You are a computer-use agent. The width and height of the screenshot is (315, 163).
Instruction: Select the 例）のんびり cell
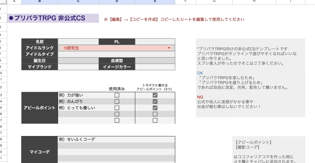(x=78, y=101)
